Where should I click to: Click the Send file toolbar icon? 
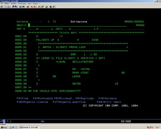click(13, 7)
